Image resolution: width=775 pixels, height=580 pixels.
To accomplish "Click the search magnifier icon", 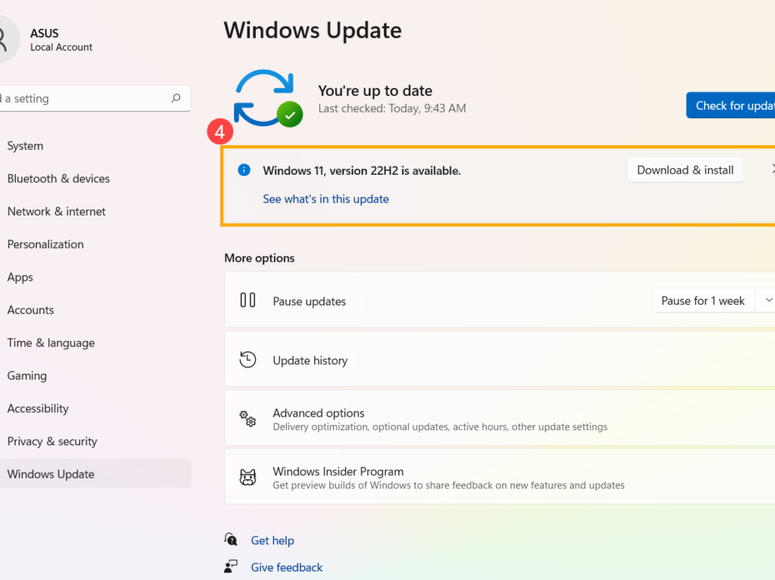I will pos(176,98).
